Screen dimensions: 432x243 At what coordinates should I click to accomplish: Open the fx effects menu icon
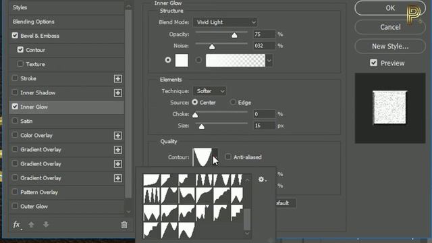(x=17, y=225)
